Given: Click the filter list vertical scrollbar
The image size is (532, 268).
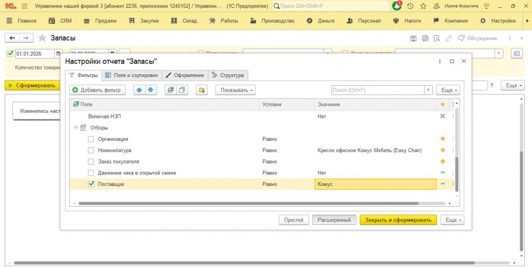Looking at the screenshot, I should (456, 175).
